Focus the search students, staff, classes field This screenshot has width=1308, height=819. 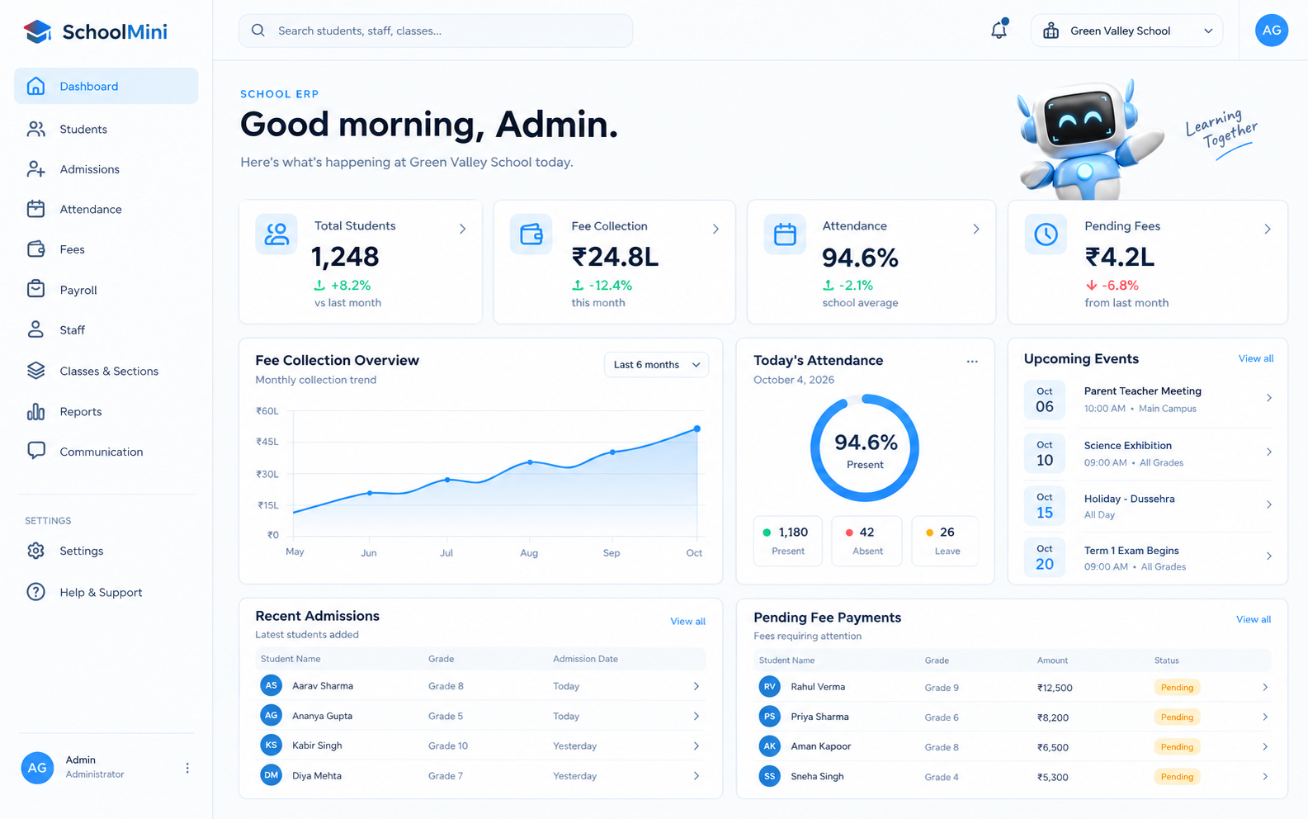click(436, 31)
